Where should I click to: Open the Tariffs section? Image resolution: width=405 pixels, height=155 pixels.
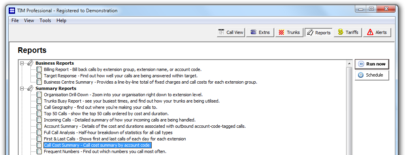[348, 32]
